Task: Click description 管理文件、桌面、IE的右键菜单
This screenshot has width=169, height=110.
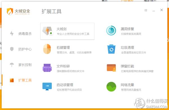Action: pos(74,52)
